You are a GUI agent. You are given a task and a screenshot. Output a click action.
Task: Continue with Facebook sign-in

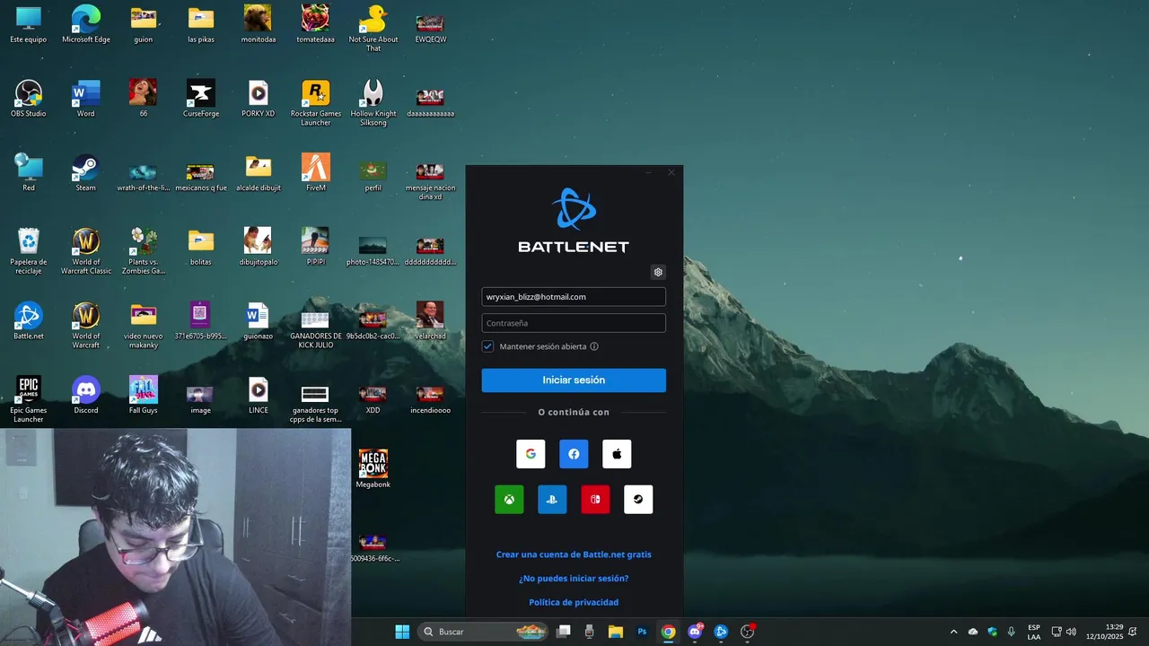click(x=574, y=454)
